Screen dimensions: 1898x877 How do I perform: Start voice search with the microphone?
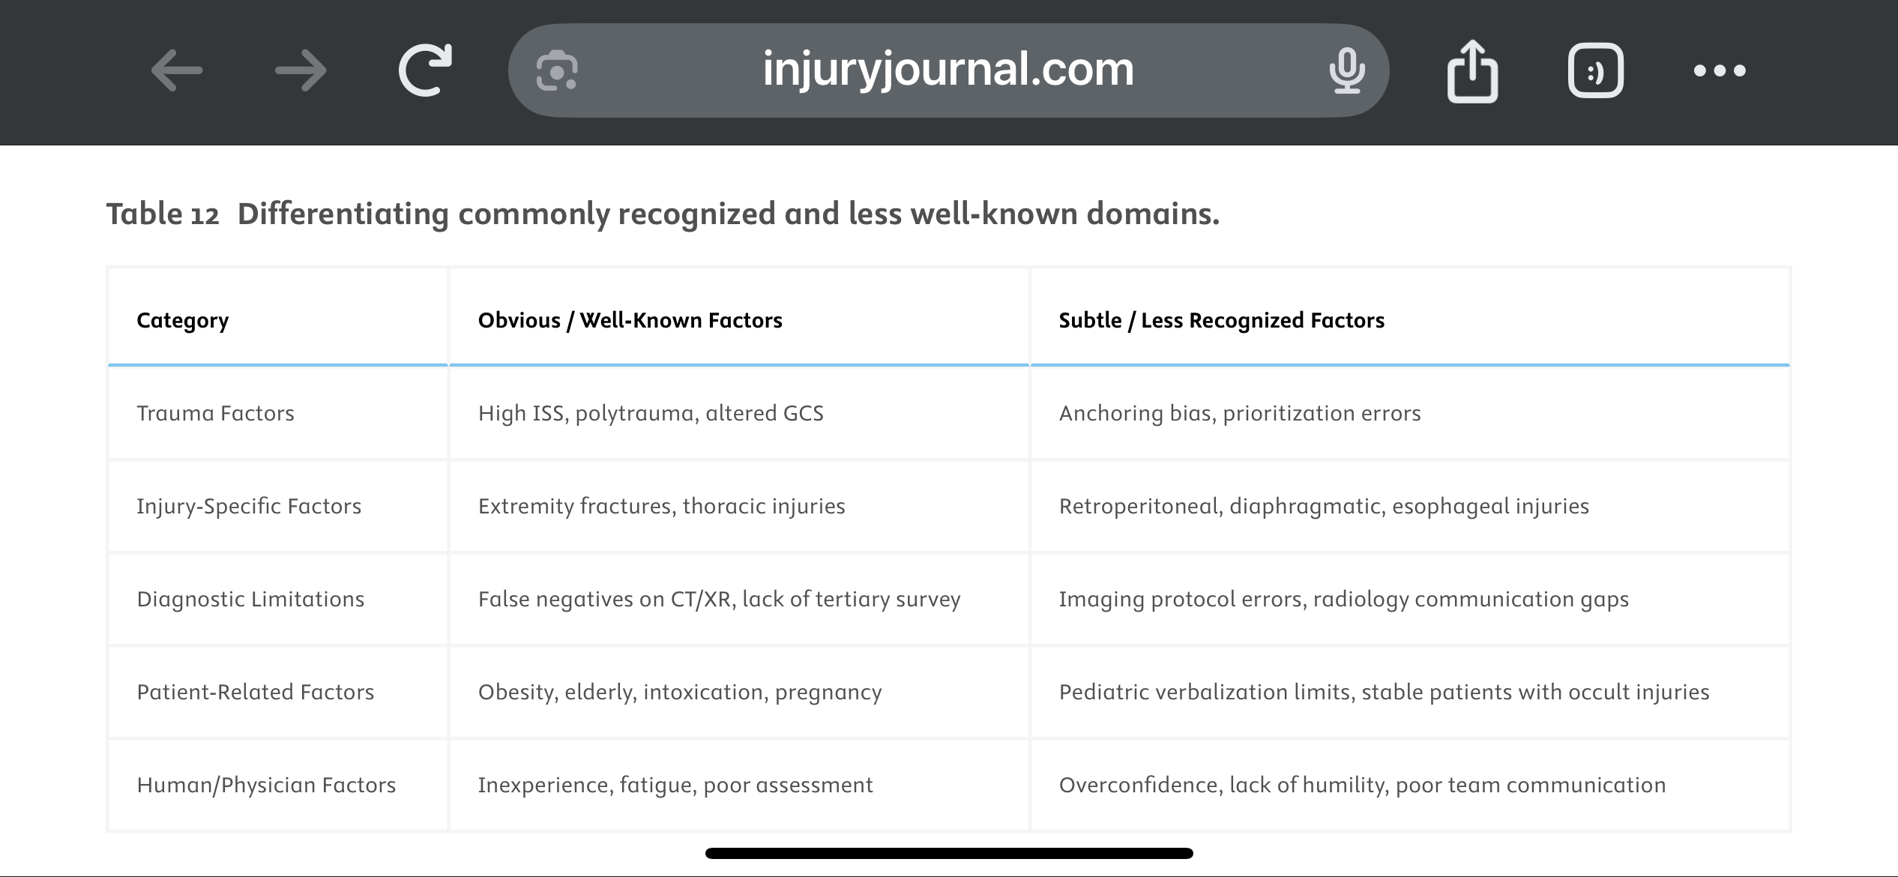tap(1346, 70)
